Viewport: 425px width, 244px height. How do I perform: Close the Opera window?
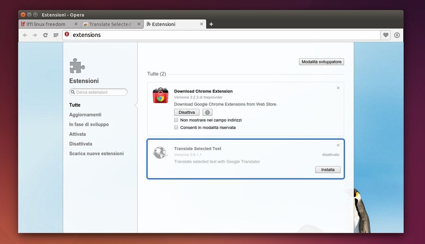(23, 15)
